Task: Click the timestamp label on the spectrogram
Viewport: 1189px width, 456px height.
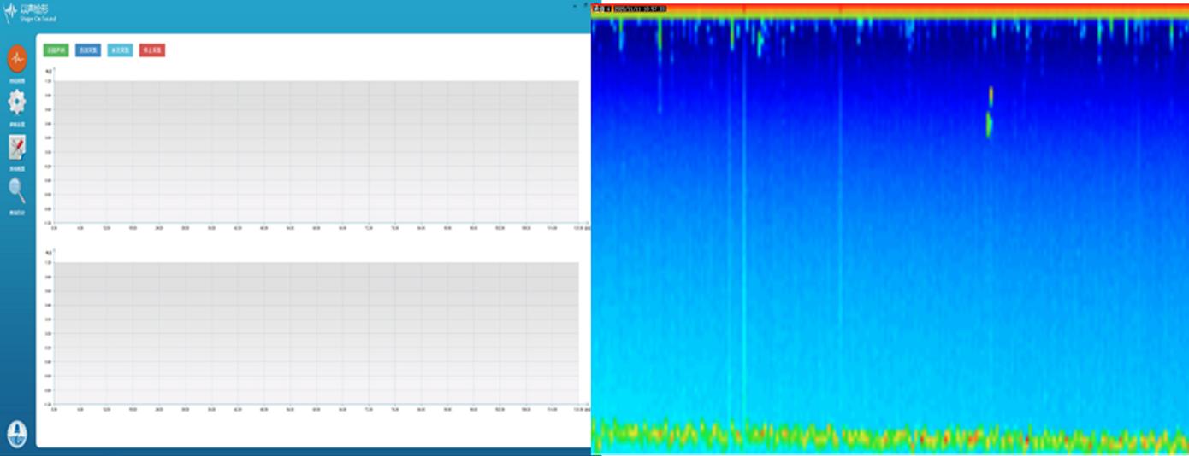Action: (639, 9)
